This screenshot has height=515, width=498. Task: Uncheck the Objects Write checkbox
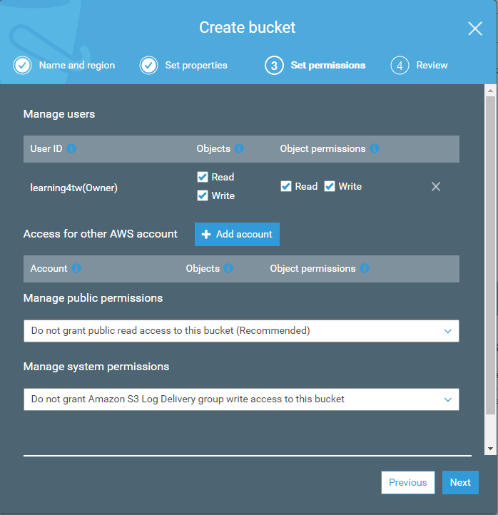pos(203,195)
